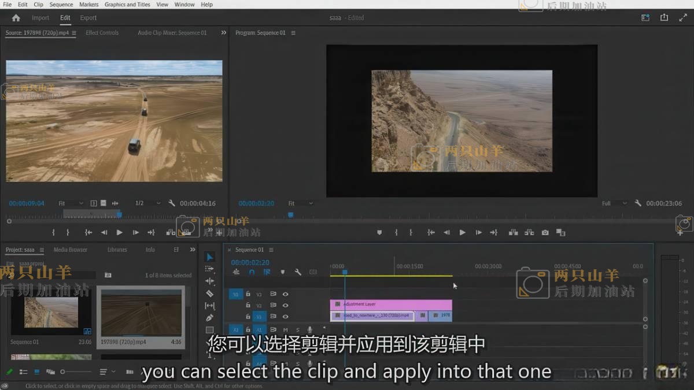The height and width of the screenshot is (390, 694).
Task: Pick the Razor tool in tools panel
Action: pos(210,294)
